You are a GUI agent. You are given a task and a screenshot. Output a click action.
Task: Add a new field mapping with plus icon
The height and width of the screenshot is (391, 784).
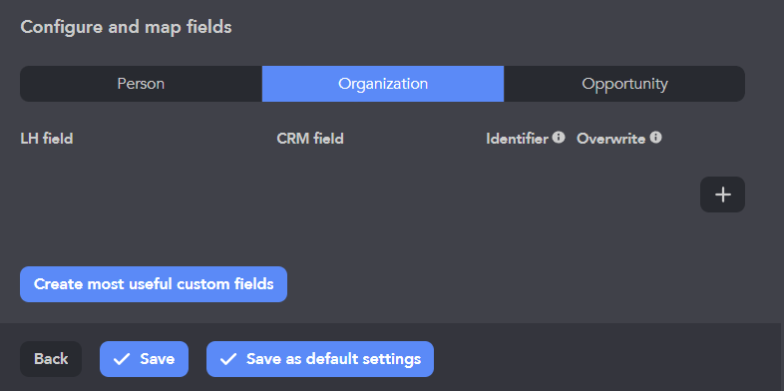pyautogui.click(x=722, y=195)
